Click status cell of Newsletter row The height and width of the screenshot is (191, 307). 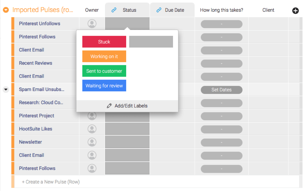click(x=127, y=142)
